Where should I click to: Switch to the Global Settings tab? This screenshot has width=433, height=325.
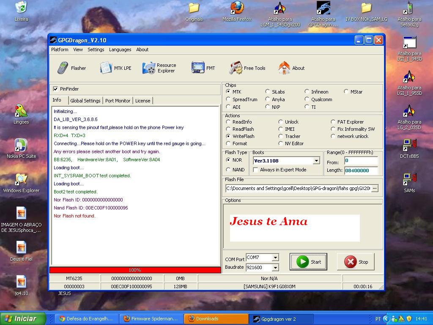[85, 101]
